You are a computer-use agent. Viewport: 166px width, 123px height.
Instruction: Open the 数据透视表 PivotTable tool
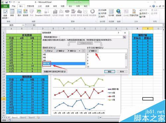5,14
